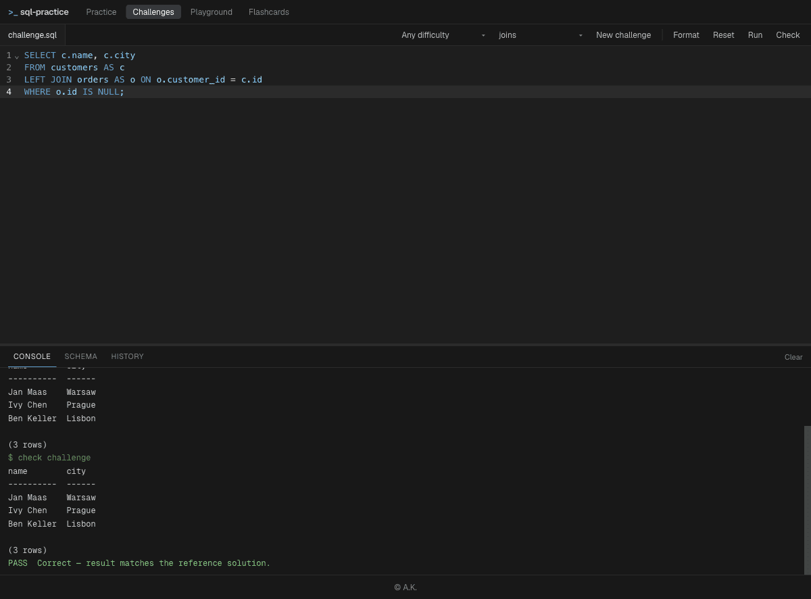Click the sql-practice logo
This screenshot has width=811, height=599.
[39, 12]
